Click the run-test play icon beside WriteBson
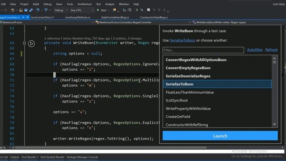The height and width of the screenshot is (161, 286). pos(31,44)
